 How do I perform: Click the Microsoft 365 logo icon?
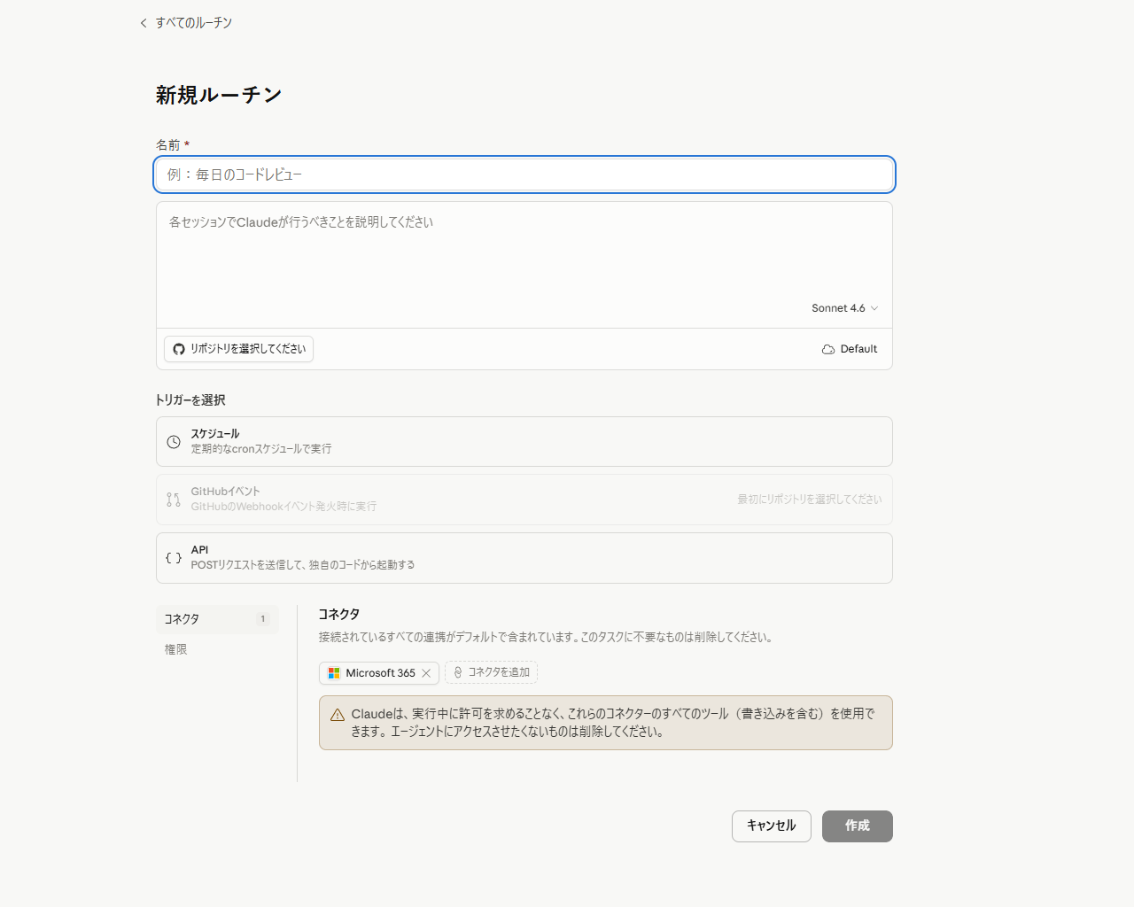[x=334, y=672]
